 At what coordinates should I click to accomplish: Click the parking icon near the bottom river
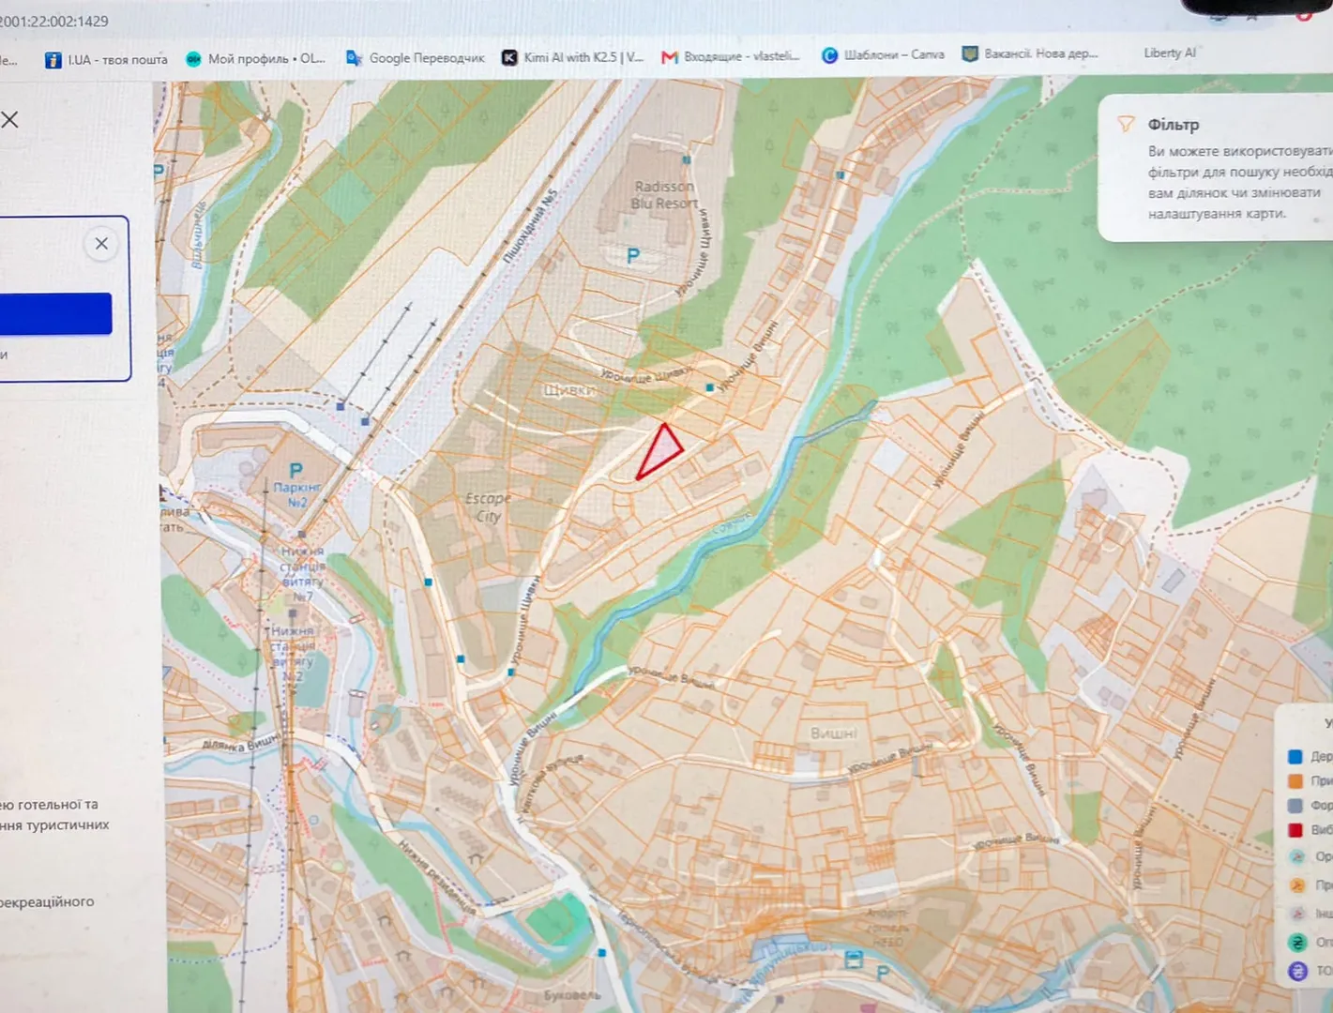tap(883, 975)
